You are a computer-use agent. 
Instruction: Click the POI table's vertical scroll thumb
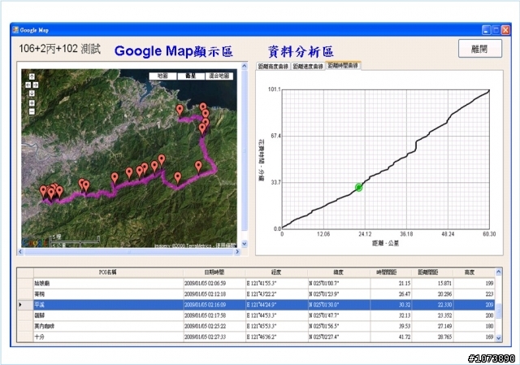498,311
